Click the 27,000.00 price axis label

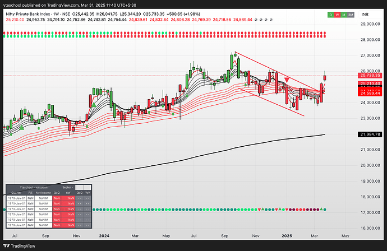click(370, 55)
